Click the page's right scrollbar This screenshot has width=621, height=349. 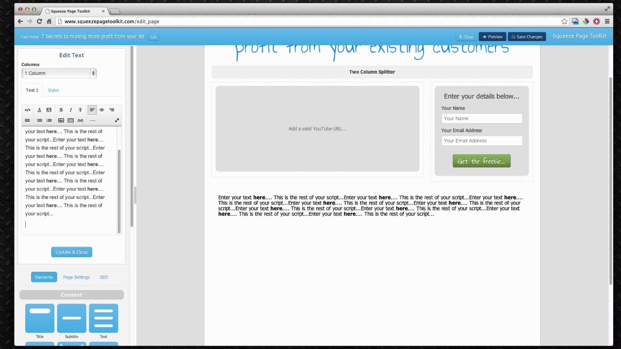click(611, 182)
